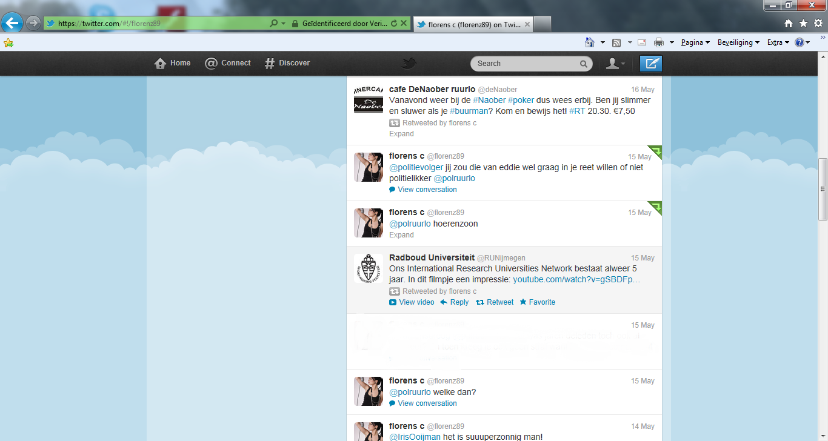Click the search magnifier in address bar
This screenshot has height=441, width=828.
click(x=273, y=24)
